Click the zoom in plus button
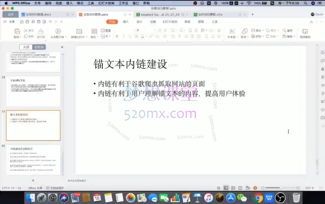The width and height of the screenshot is (325, 204). [298, 188]
